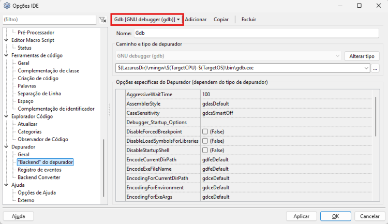The width and height of the screenshot is (388, 224).
Task: Select Geral under Ferramentas de código
Action: [x=23, y=63]
